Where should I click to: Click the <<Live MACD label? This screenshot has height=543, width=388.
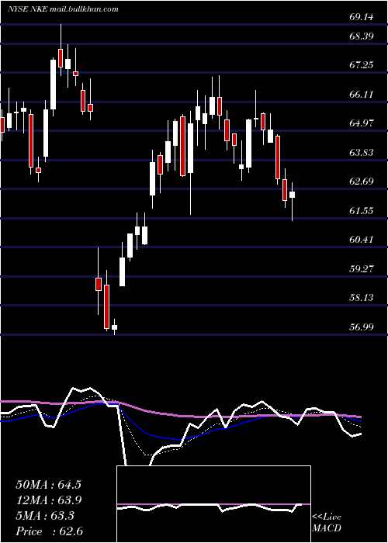click(x=327, y=523)
